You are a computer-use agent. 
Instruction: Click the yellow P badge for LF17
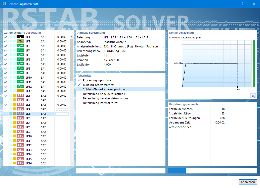(21, 91)
